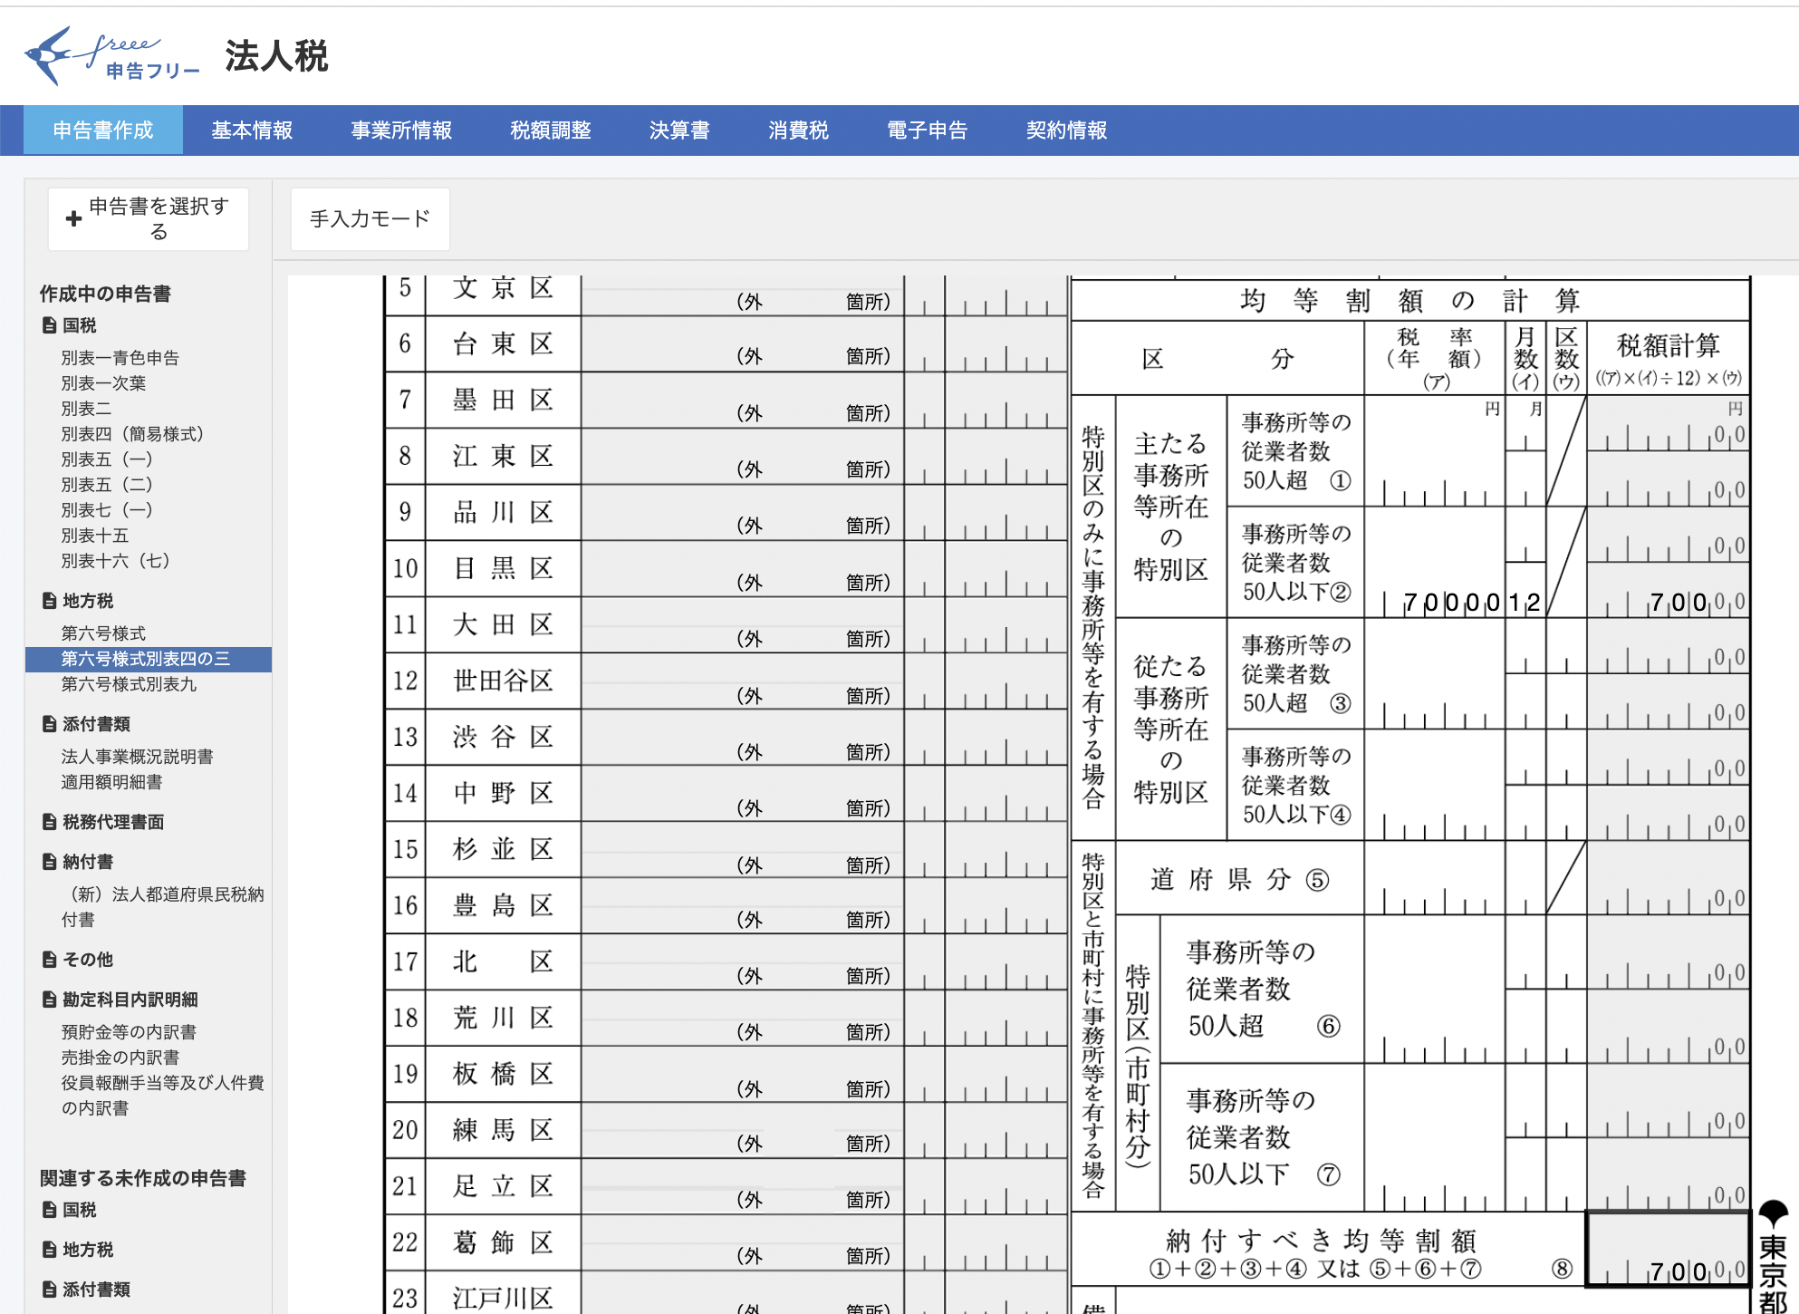Open 税額調整 in the navigation bar
The width and height of the screenshot is (1799, 1314).
click(550, 130)
